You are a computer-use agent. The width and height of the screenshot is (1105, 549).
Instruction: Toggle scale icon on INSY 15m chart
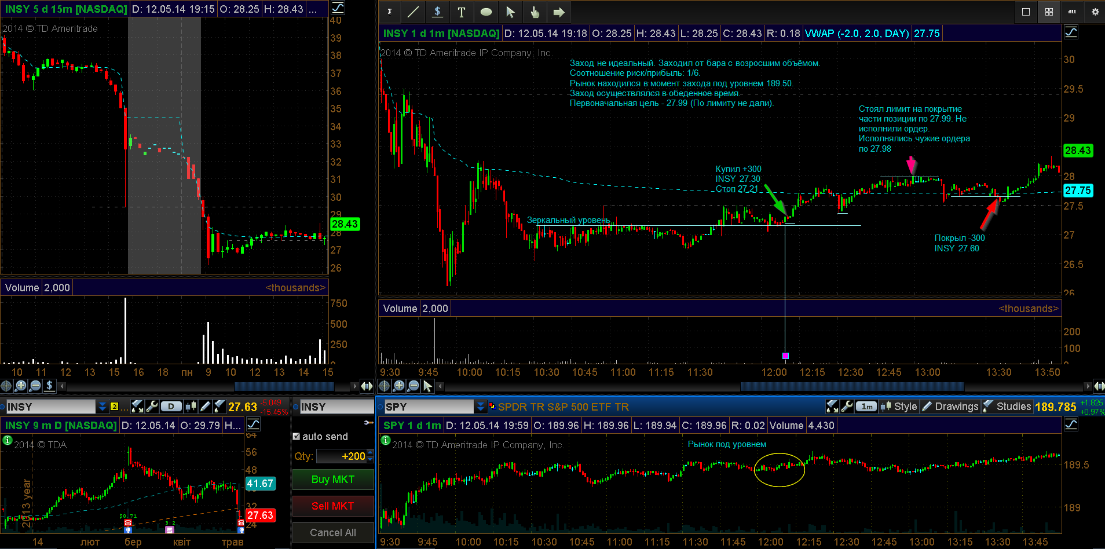click(338, 8)
